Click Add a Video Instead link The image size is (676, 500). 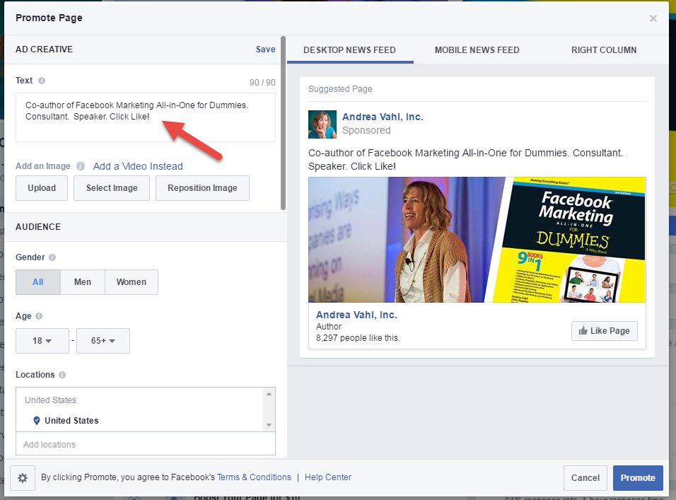pyautogui.click(x=138, y=166)
